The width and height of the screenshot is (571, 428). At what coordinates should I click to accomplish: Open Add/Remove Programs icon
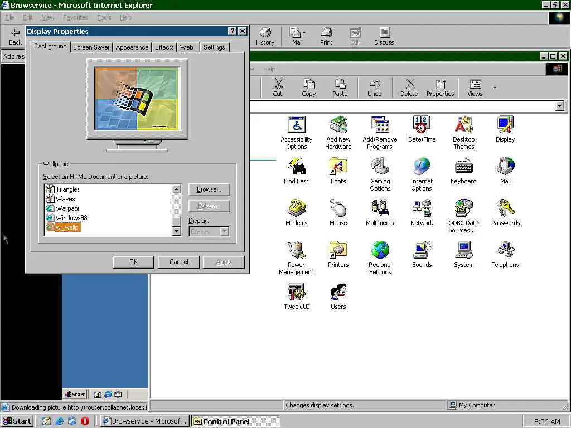(x=380, y=133)
